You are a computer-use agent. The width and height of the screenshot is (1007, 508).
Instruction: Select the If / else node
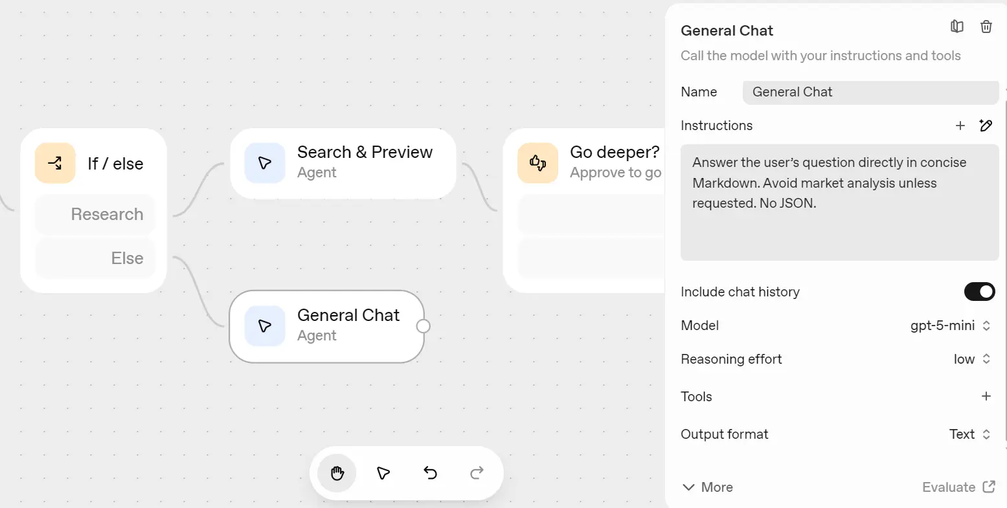tap(94, 164)
